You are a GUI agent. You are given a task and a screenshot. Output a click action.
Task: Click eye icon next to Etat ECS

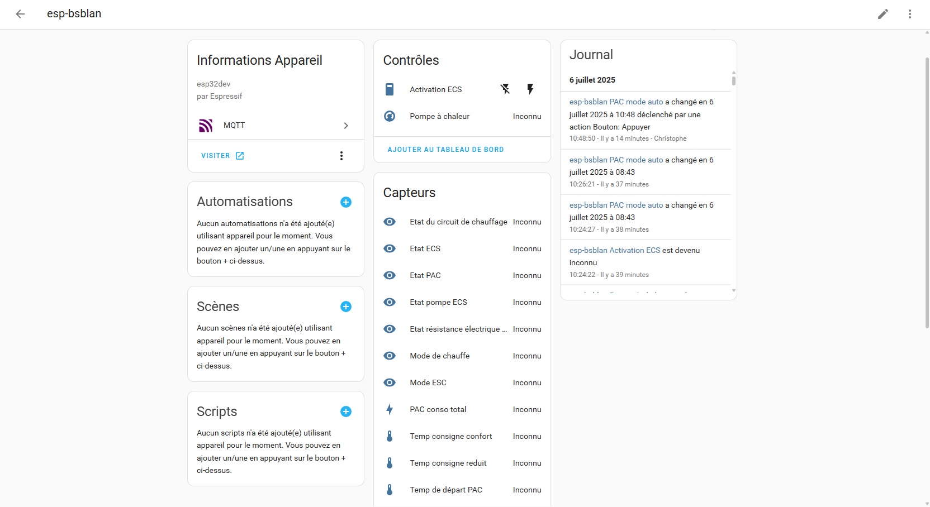tap(390, 248)
